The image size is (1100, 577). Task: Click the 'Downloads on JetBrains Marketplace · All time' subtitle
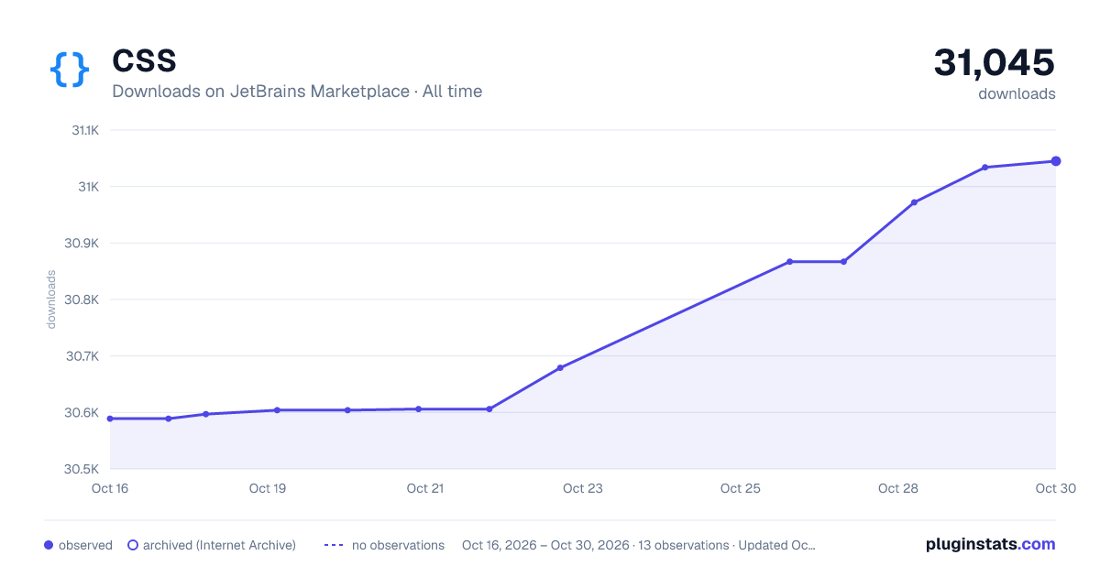coord(297,92)
